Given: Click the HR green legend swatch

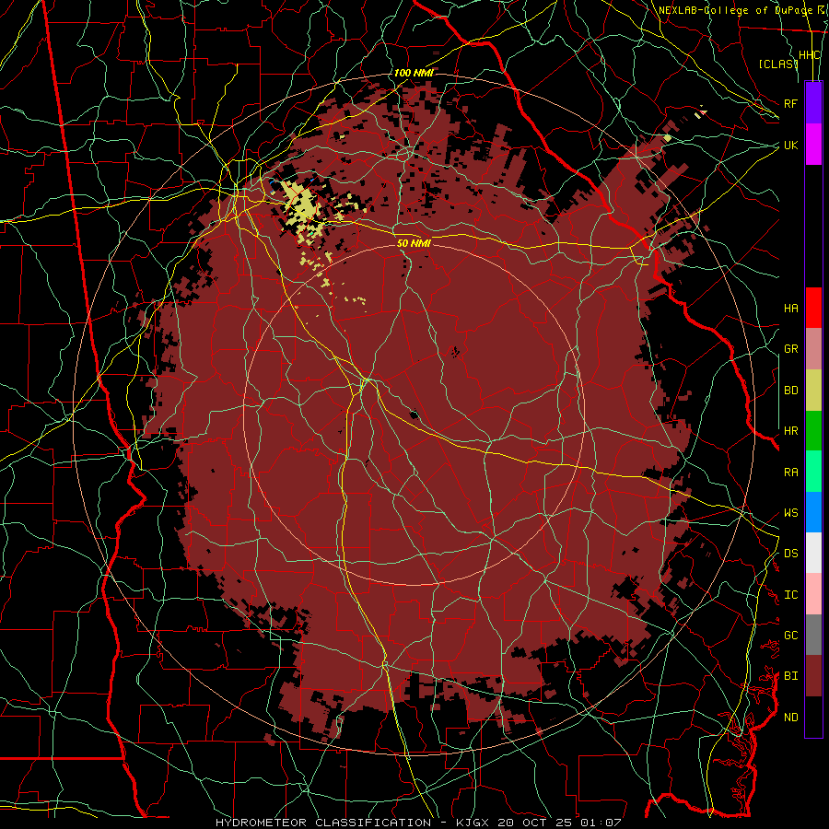Looking at the screenshot, I should click(813, 431).
